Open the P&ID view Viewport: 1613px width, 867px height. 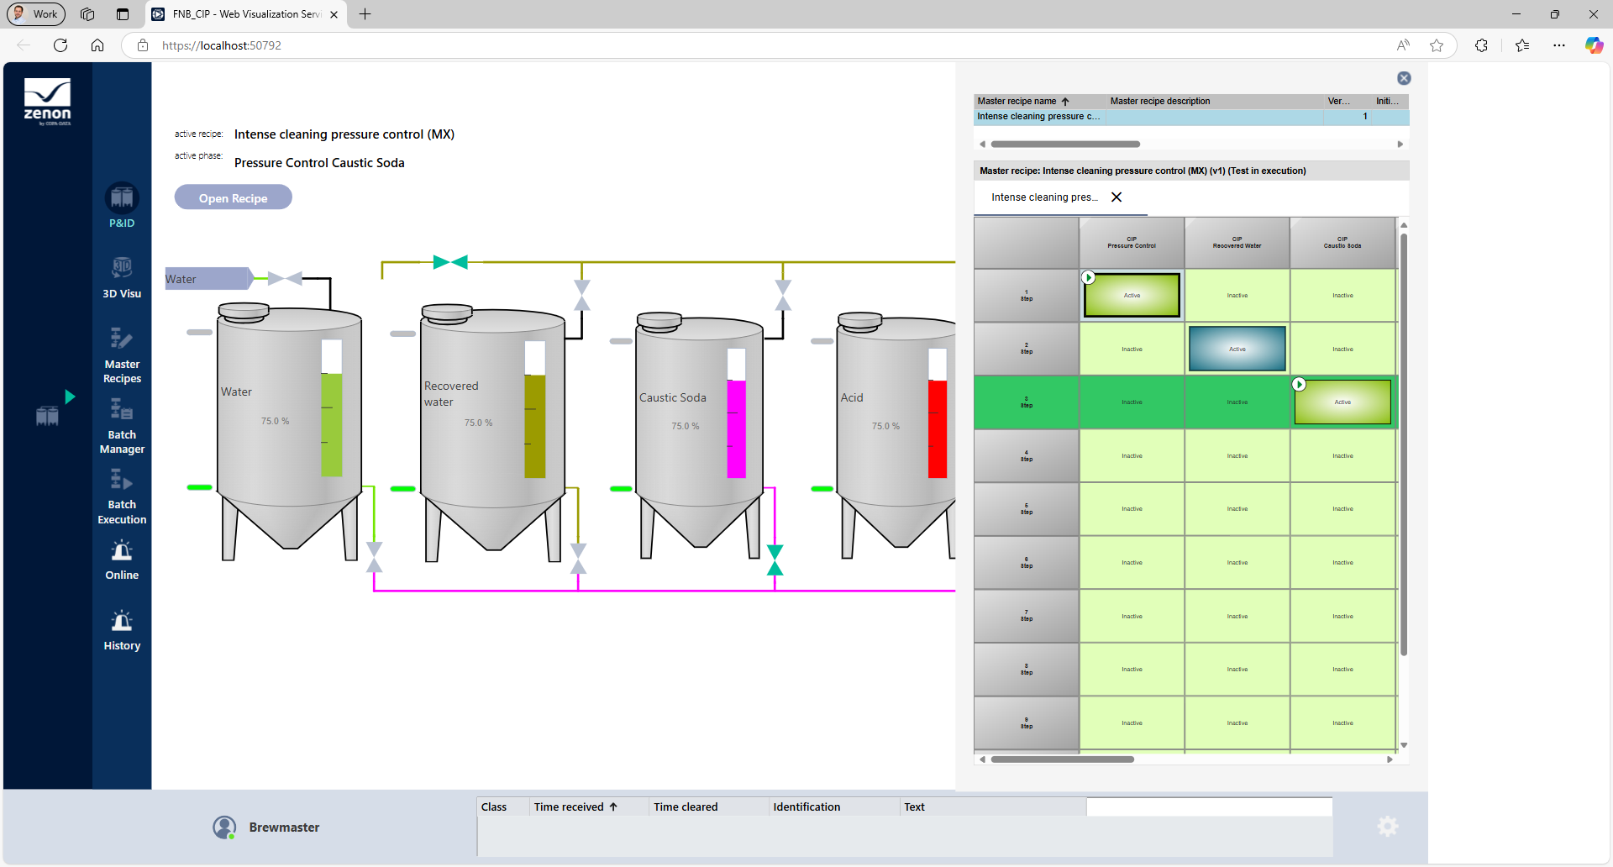pos(121,204)
